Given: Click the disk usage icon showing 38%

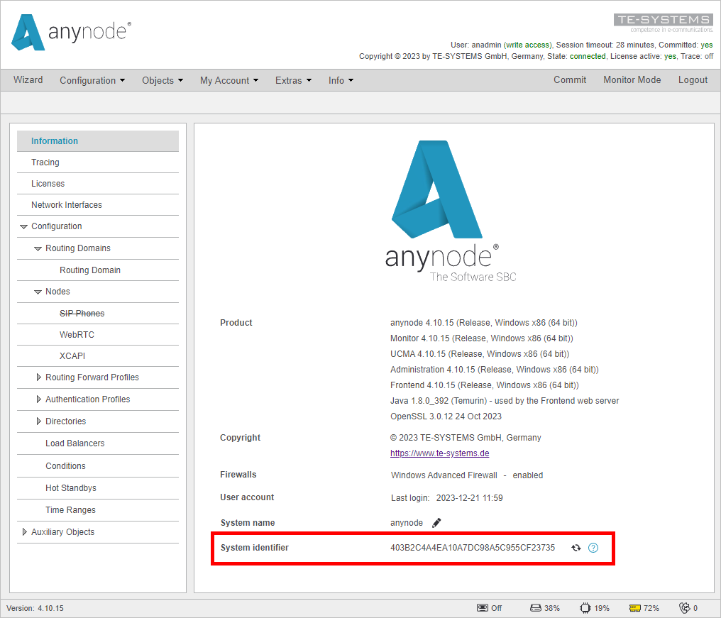Looking at the screenshot, I should pos(535,608).
